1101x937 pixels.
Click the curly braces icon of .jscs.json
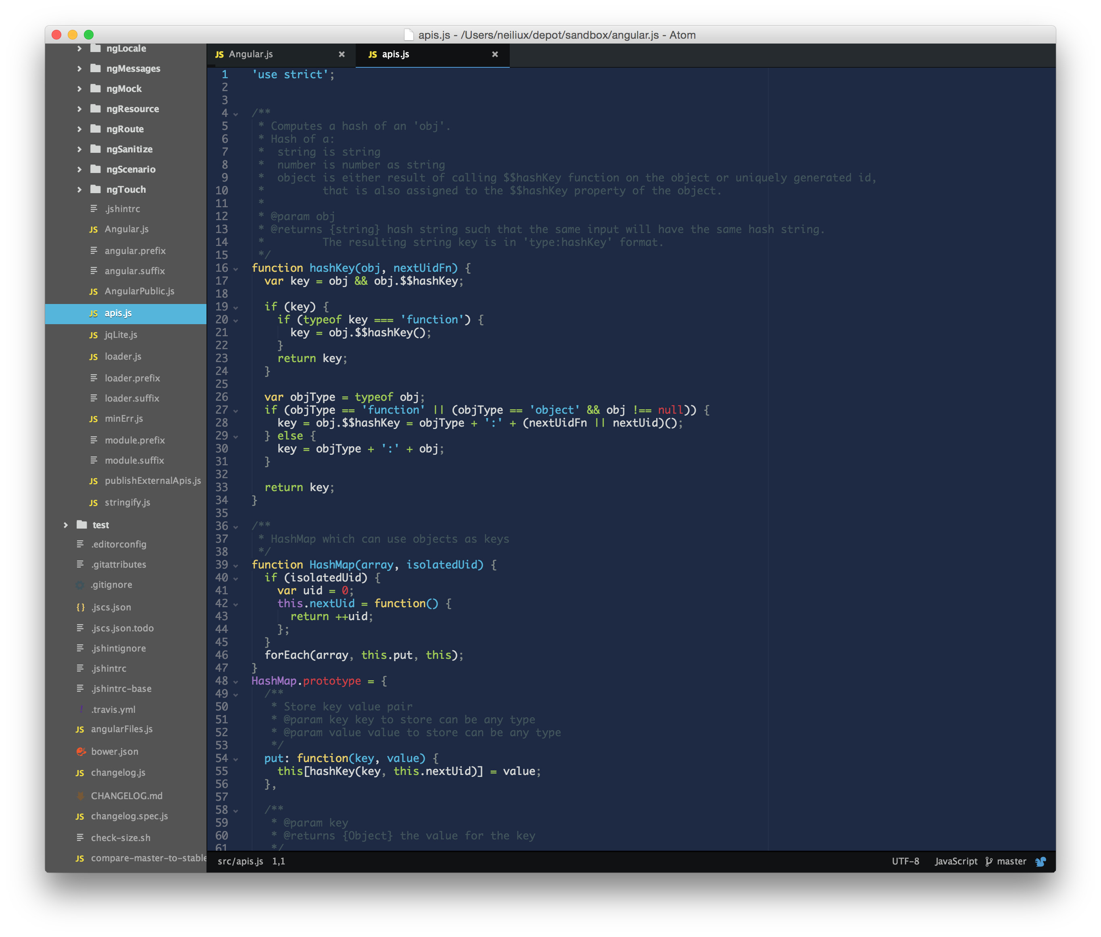pyautogui.click(x=81, y=607)
